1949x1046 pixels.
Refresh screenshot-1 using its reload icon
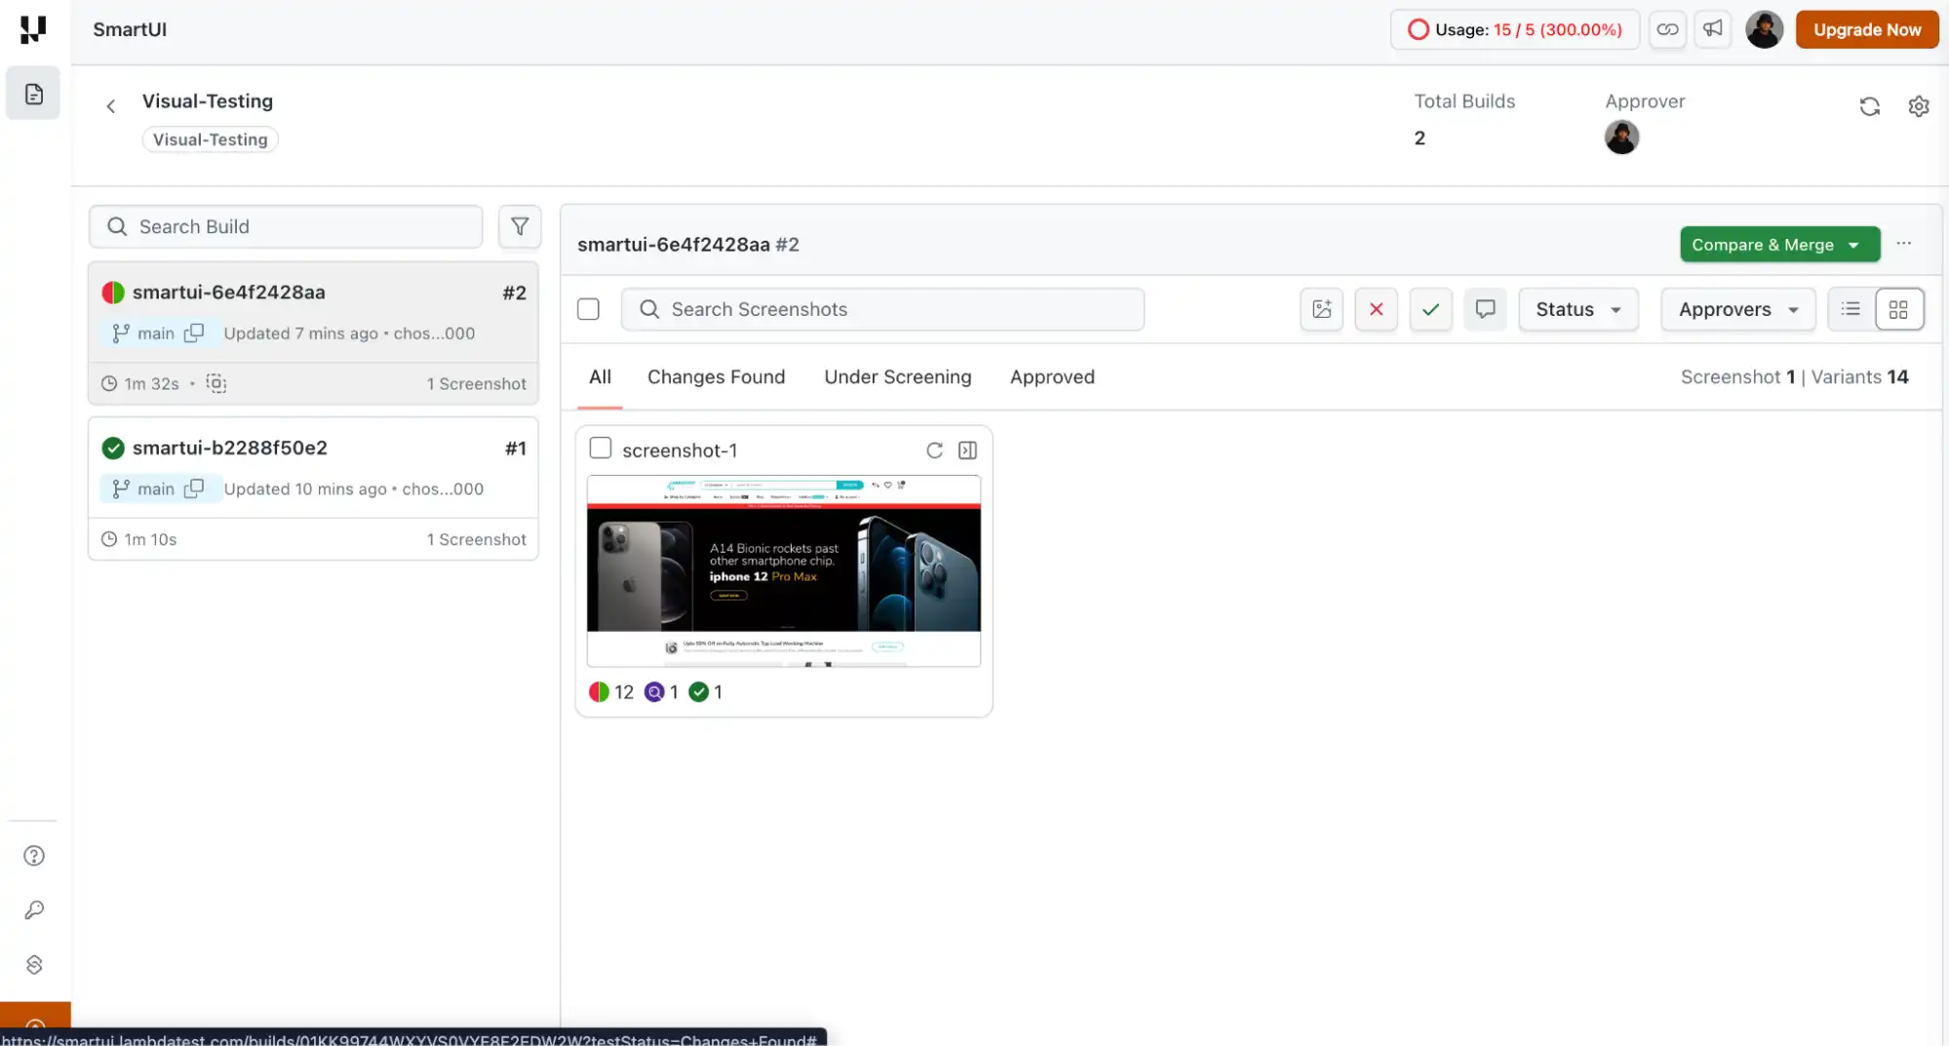pos(934,449)
